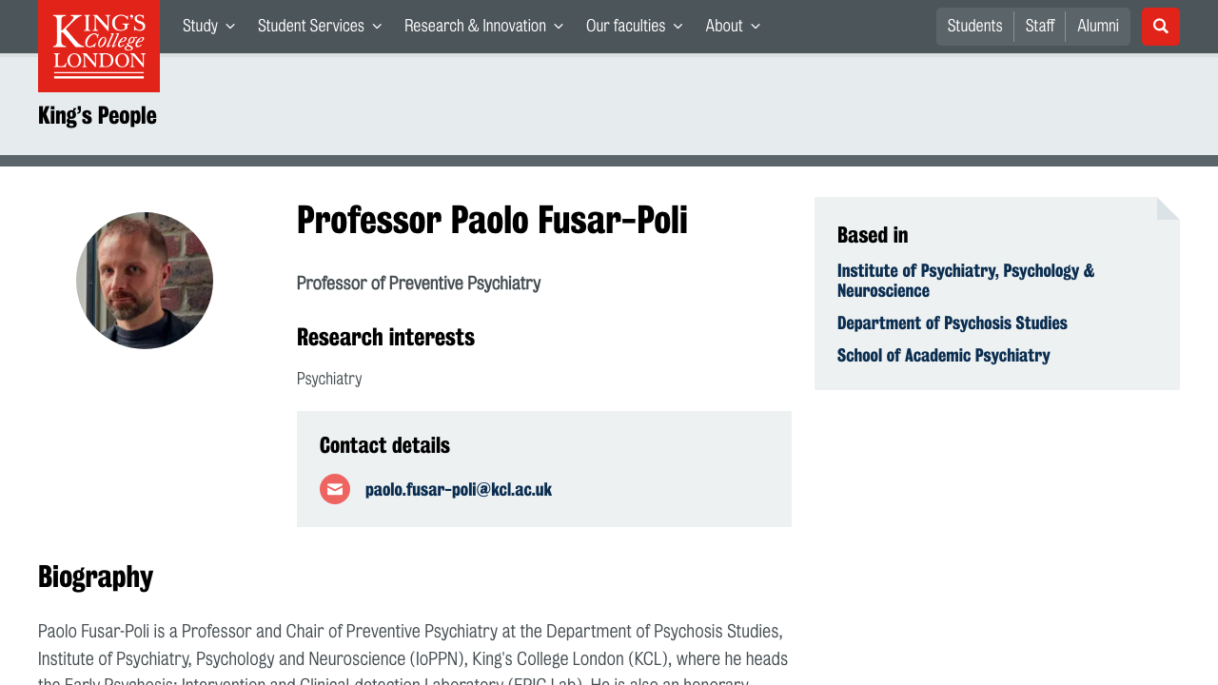The image size is (1218, 685).
Task: Select the Students tab
Action: (974, 27)
